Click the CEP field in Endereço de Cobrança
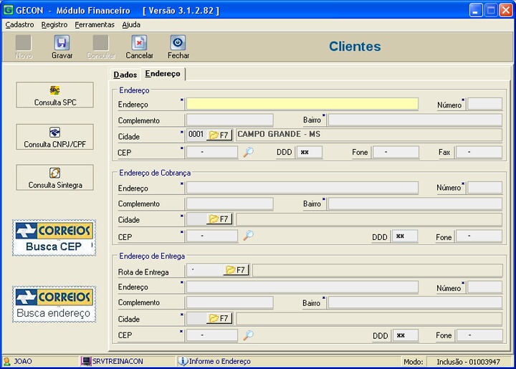This screenshot has height=369, width=516. click(x=212, y=236)
